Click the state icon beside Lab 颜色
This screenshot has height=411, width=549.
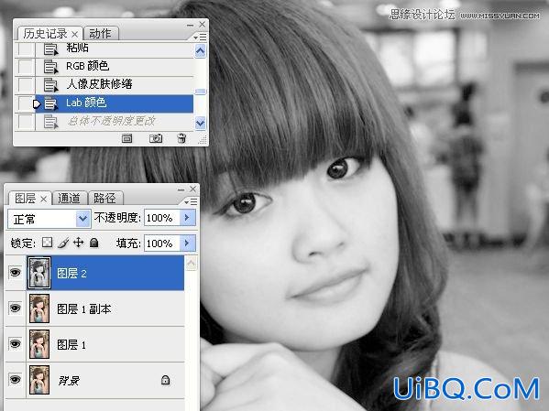(x=50, y=103)
